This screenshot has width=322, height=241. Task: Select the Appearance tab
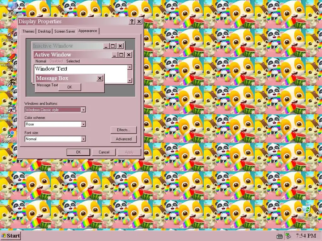[88, 31]
